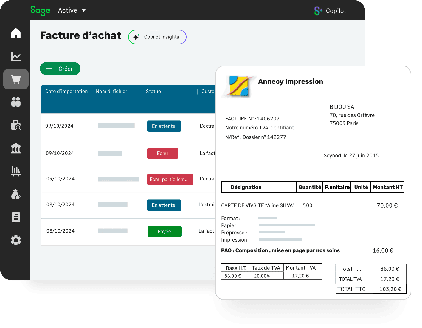Click the Annecy Impression invoice preview
The image size is (422, 328).
click(x=313, y=183)
